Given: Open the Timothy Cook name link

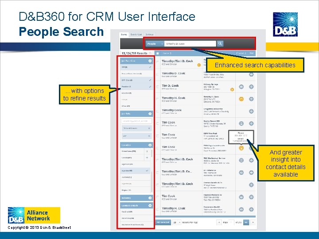Looking at the screenshot, I should pyautogui.click(x=171, y=110).
